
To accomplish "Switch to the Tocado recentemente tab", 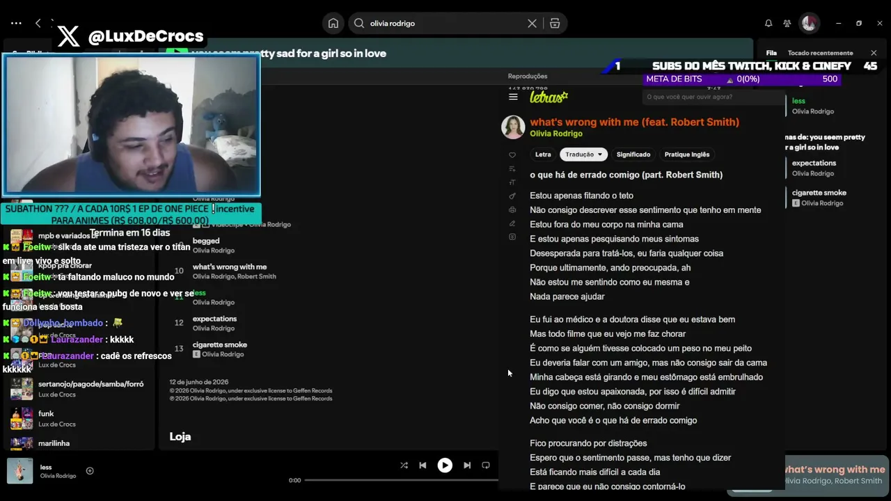I will point(820,53).
